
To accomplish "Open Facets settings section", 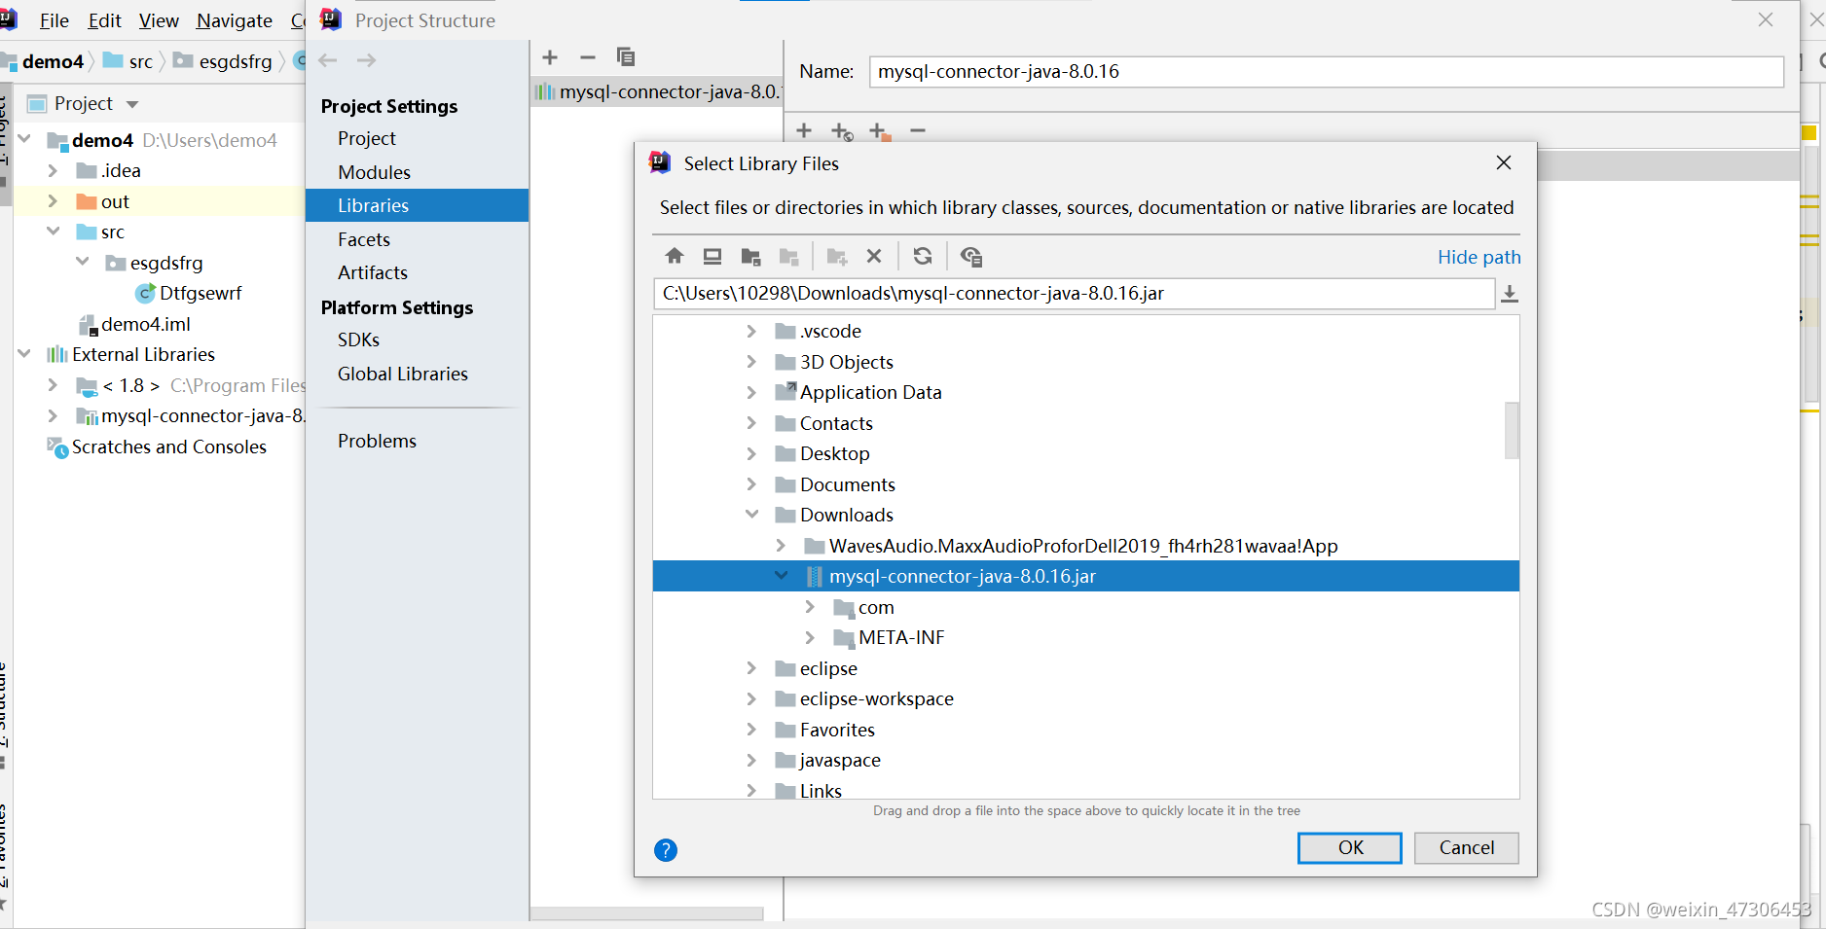I will (x=364, y=239).
